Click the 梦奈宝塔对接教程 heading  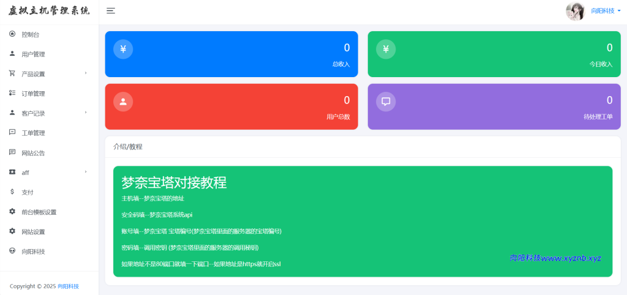click(x=174, y=182)
